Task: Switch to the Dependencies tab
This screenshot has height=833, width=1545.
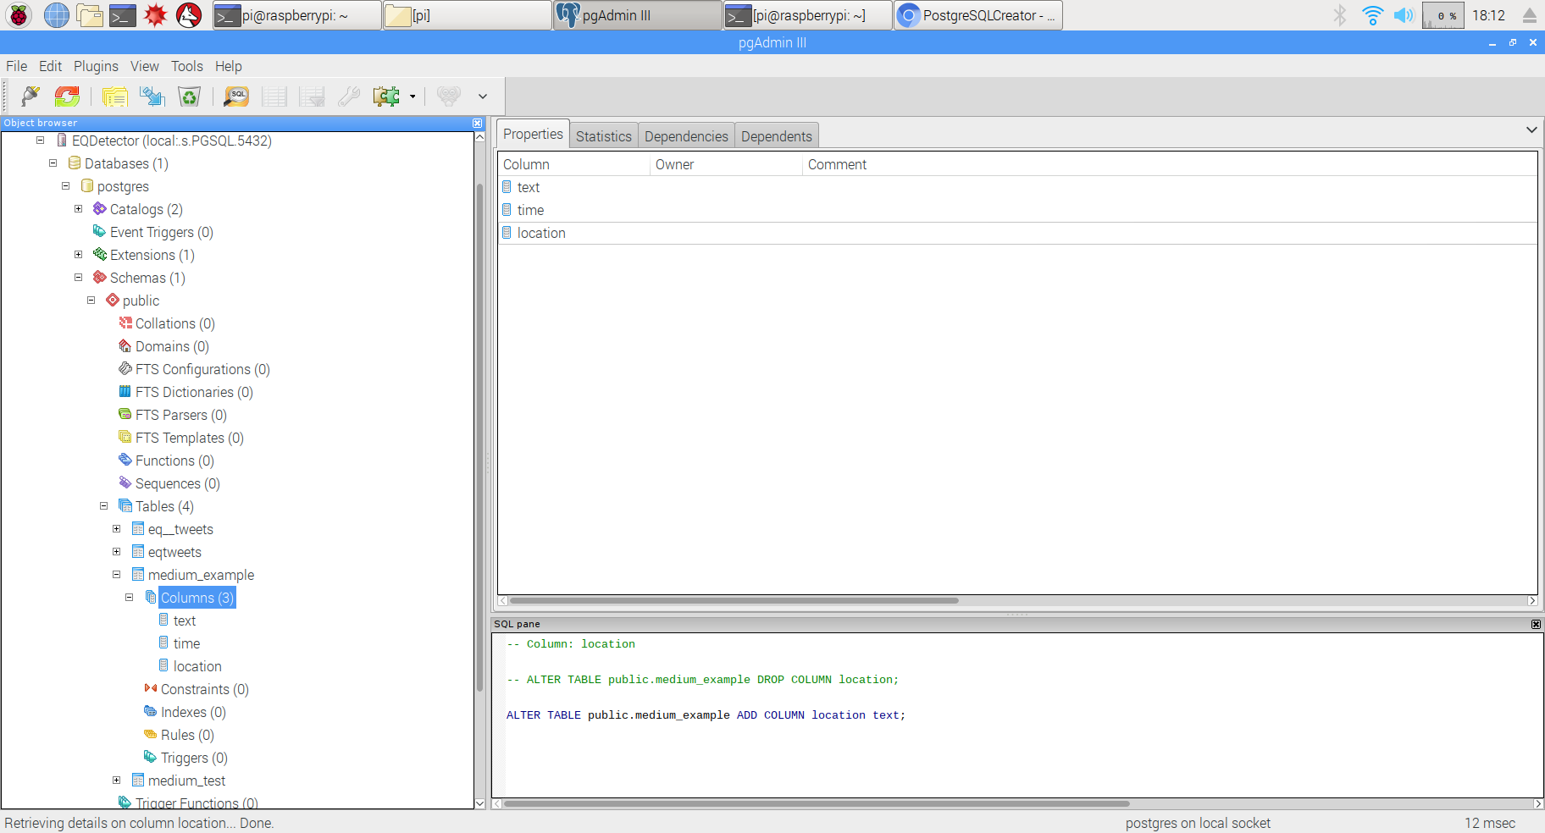Action: click(686, 136)
